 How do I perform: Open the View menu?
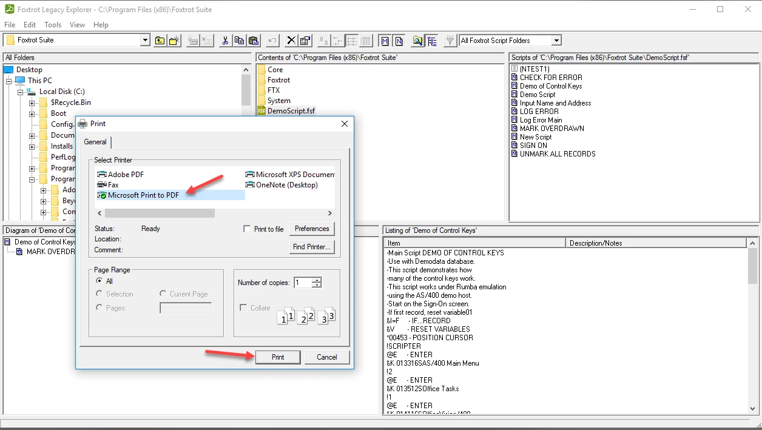(77, 25)
